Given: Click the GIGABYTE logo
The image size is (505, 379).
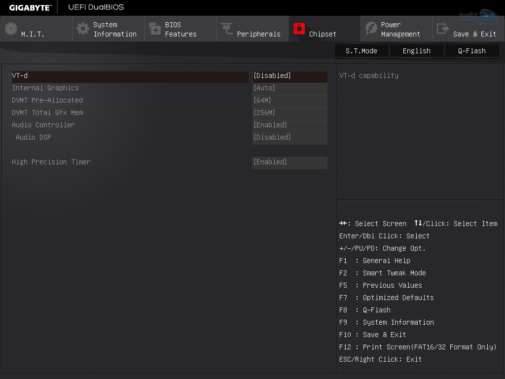Looking at the screenshot, I should [30, 7].
